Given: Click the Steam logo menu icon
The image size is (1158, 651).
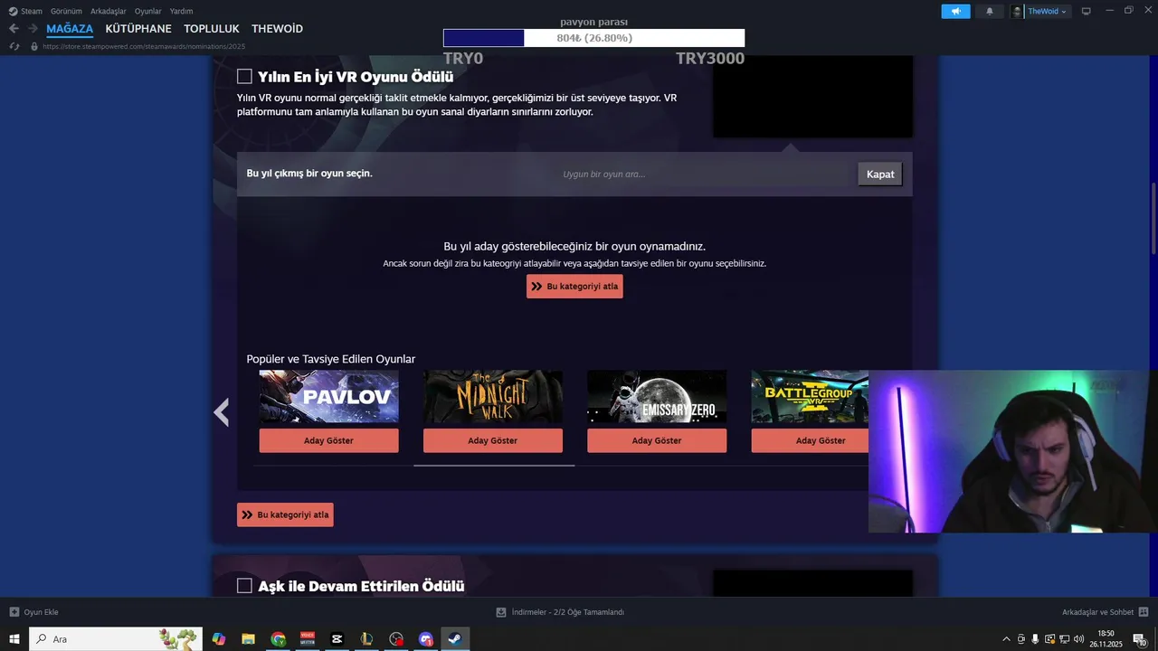Looking at the screenshot, I should click(13, 12).
